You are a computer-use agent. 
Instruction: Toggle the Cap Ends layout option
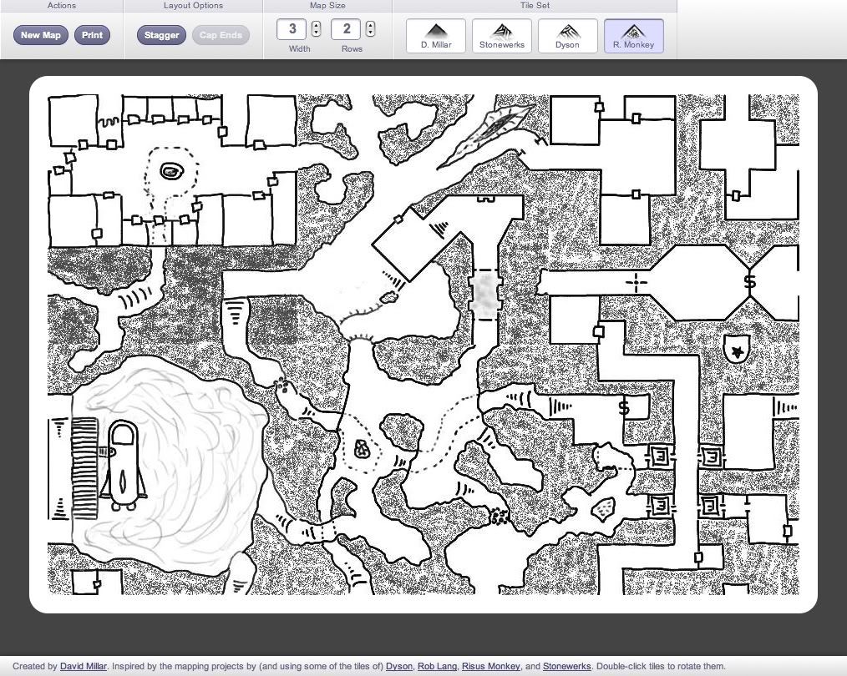point(221,35)
